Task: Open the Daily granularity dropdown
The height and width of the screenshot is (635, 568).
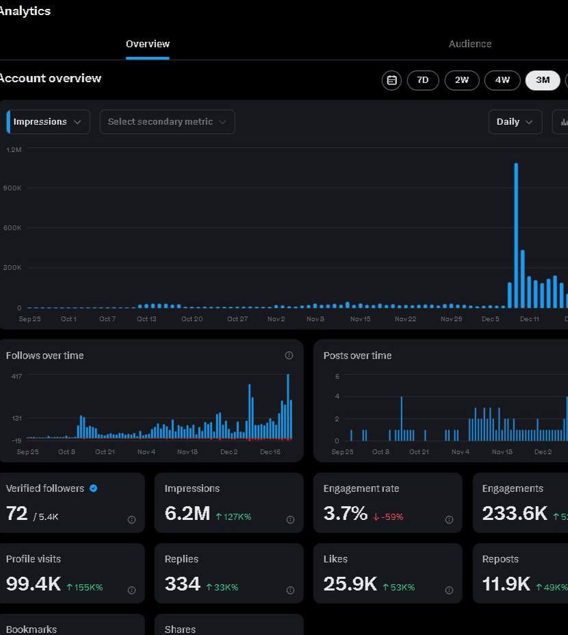Action: (x=515, y=122)
